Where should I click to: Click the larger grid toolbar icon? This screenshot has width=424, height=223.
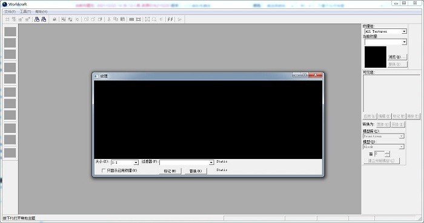click(27, 19)
